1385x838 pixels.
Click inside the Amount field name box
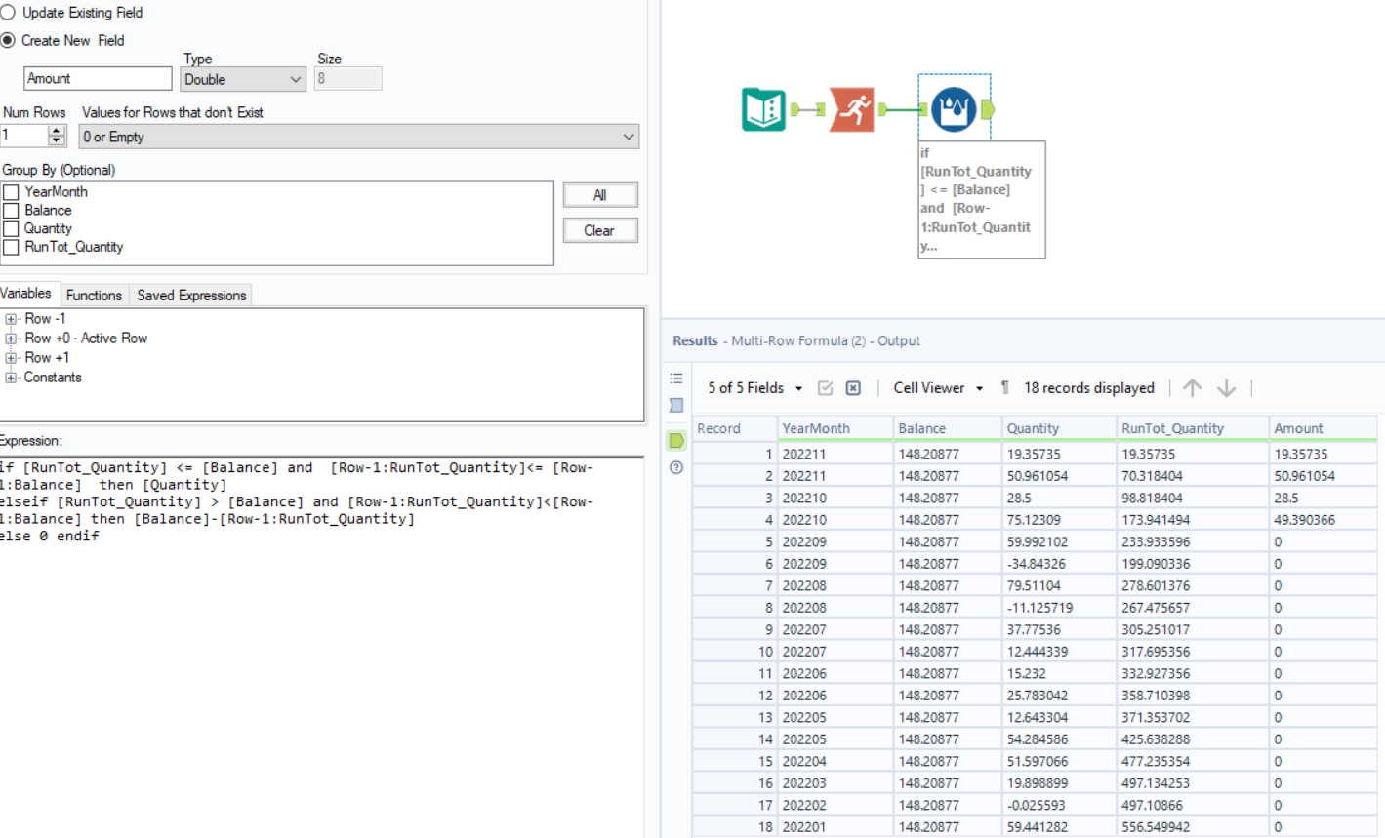(x=98, y=78)
